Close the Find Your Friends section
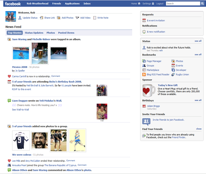This screenshot has height=174, width=206. (x=199, y=129)
